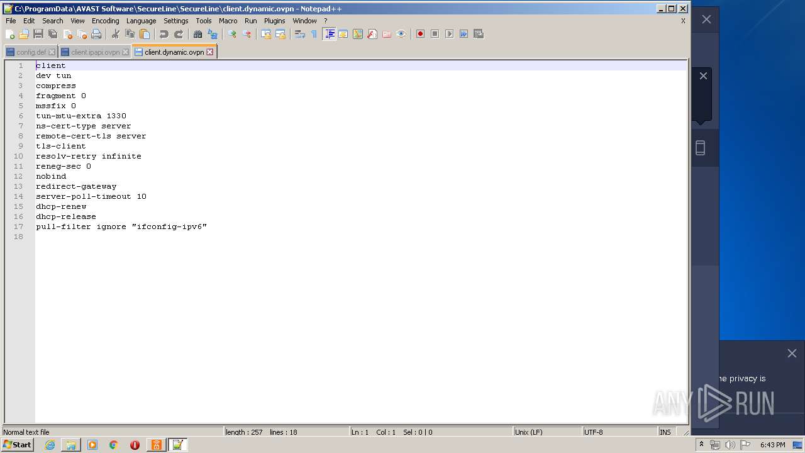Click 'Unix (LF)' in status bar
805x453 pixels.
point(529,432)
